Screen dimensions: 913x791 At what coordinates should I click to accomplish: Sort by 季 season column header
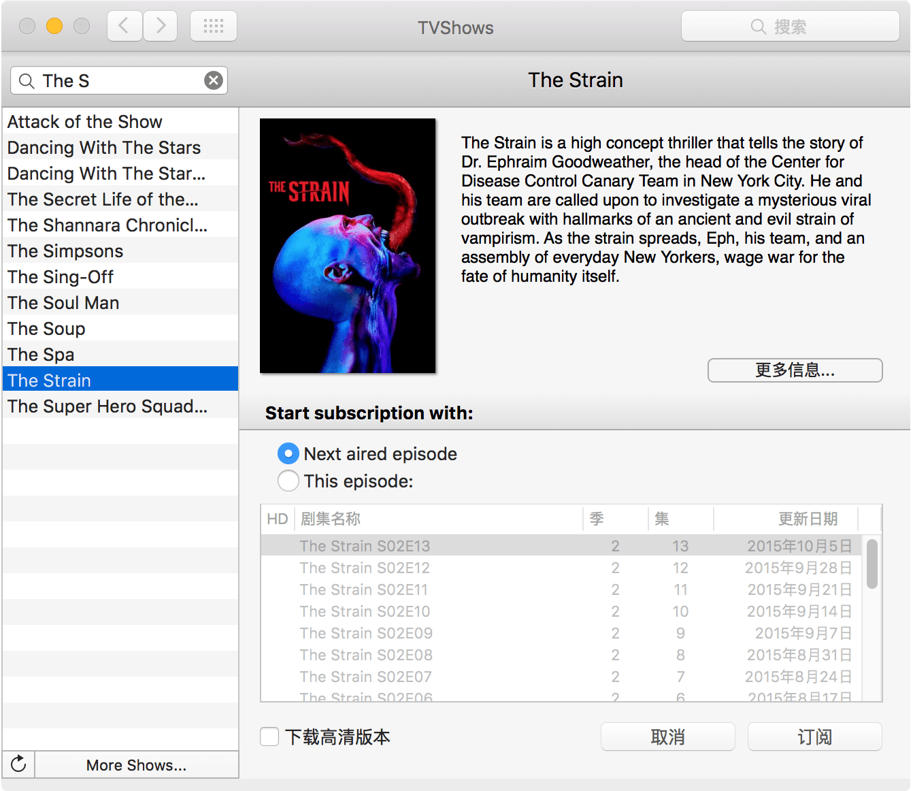coord(616,519)
